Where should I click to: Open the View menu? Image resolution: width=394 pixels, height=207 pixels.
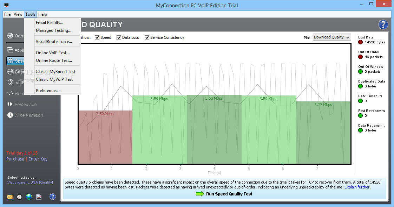[x=18, y=14]
